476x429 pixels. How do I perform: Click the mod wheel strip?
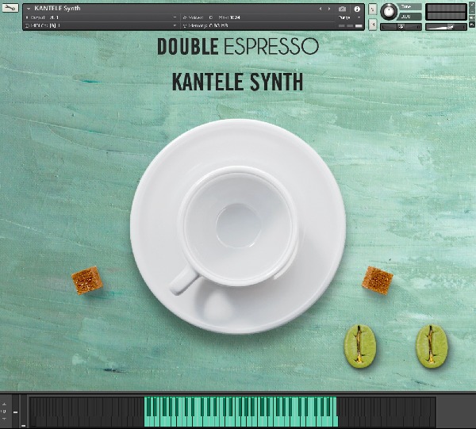coord(23,412)
